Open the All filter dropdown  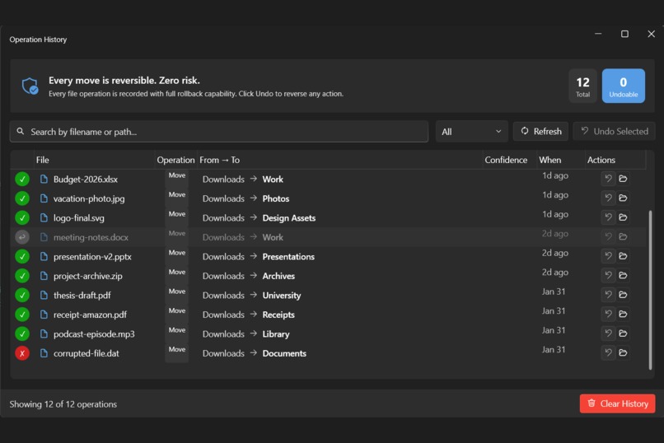tap(471, 132)
